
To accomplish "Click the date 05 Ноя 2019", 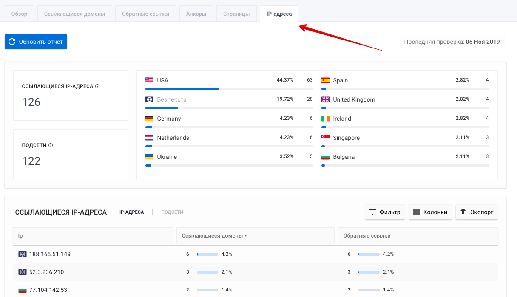I will [x=483, y=42].
